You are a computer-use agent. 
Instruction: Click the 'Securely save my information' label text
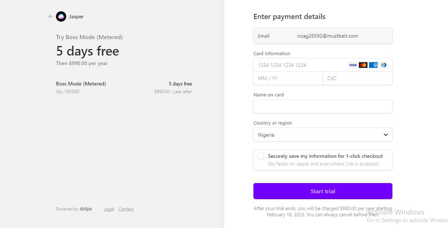tap(325, 156)
